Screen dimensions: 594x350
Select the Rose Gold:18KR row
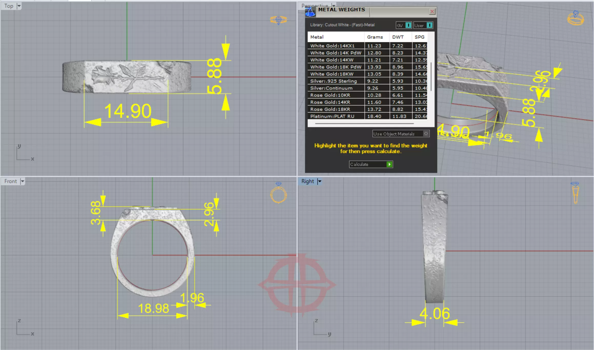pyautogui.click(x=367, y=109)
